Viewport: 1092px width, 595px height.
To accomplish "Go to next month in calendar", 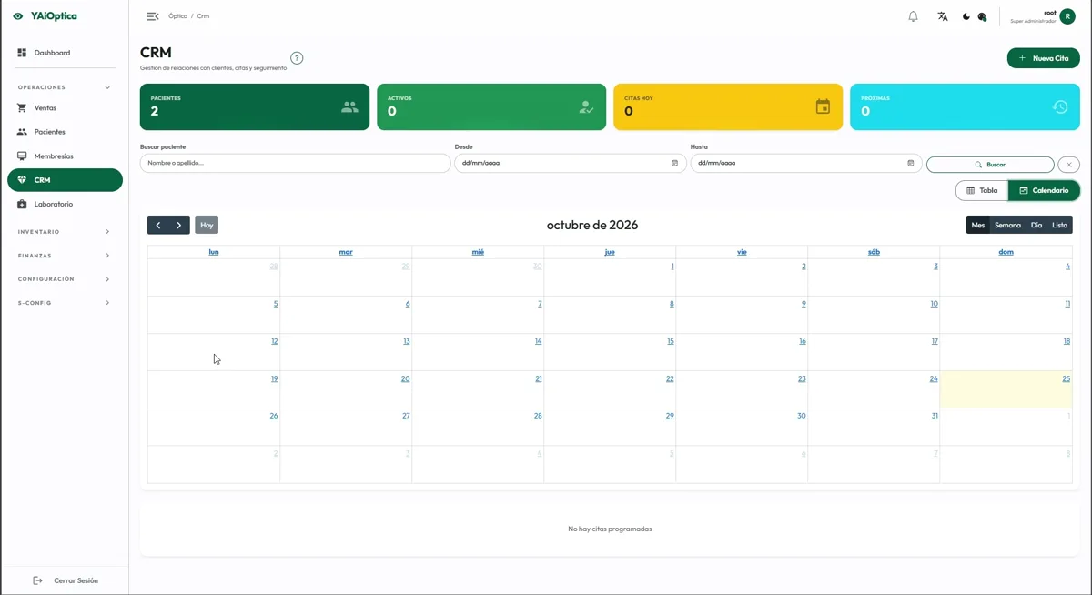I will (179, 225).
